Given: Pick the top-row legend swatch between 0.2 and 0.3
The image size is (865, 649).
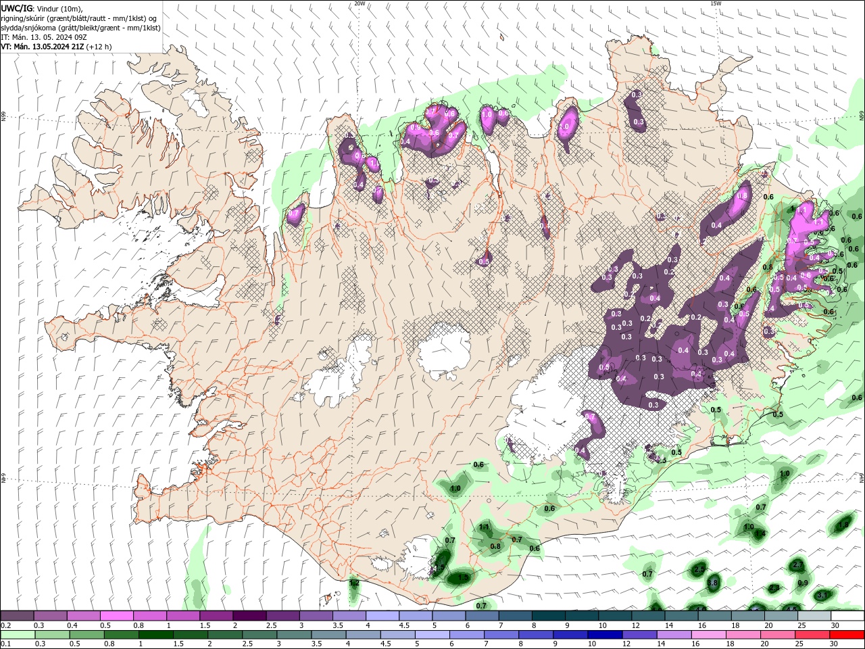Looking at the screenshot, I should click(x=17, y=616).
